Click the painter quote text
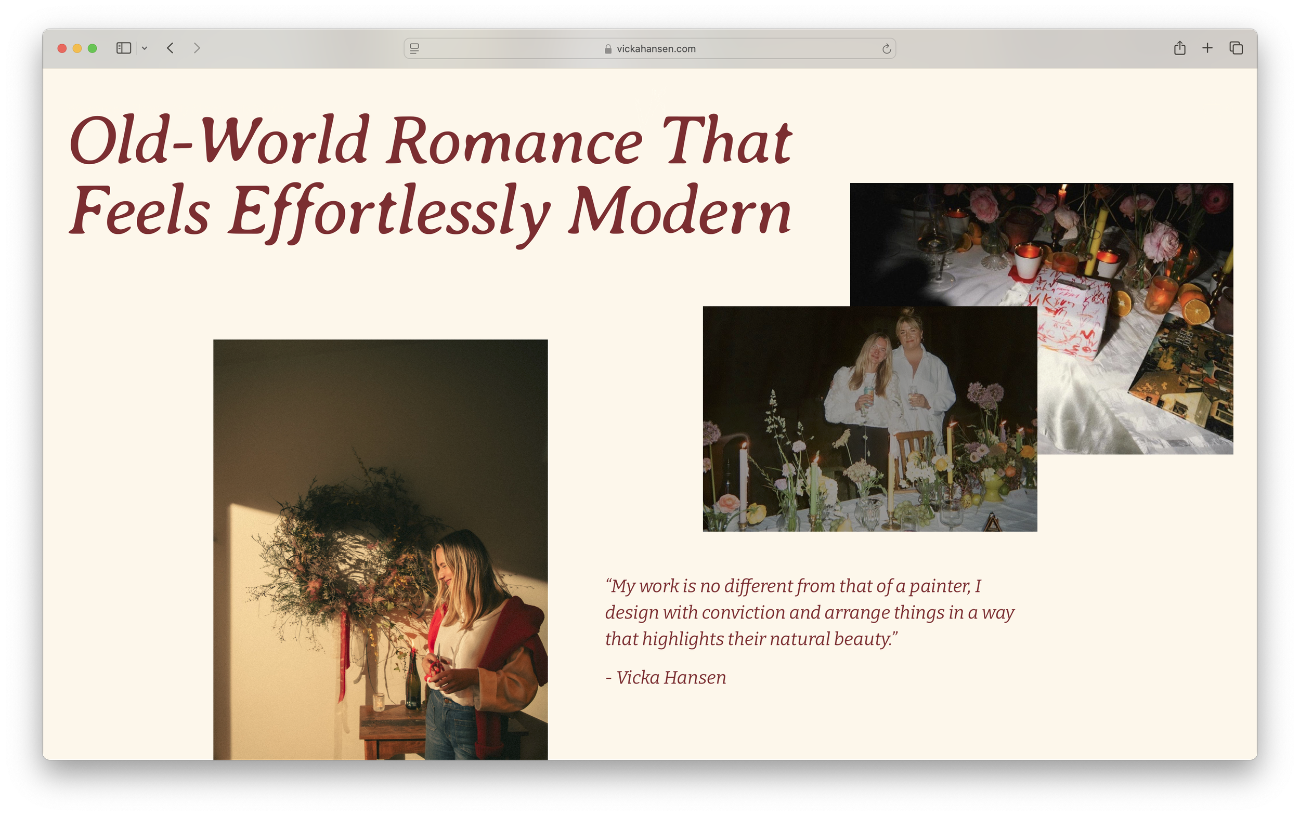This screenshot has width=1300, height=816. pos(809,612)
